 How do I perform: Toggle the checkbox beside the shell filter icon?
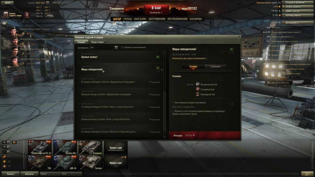(9, 157)
